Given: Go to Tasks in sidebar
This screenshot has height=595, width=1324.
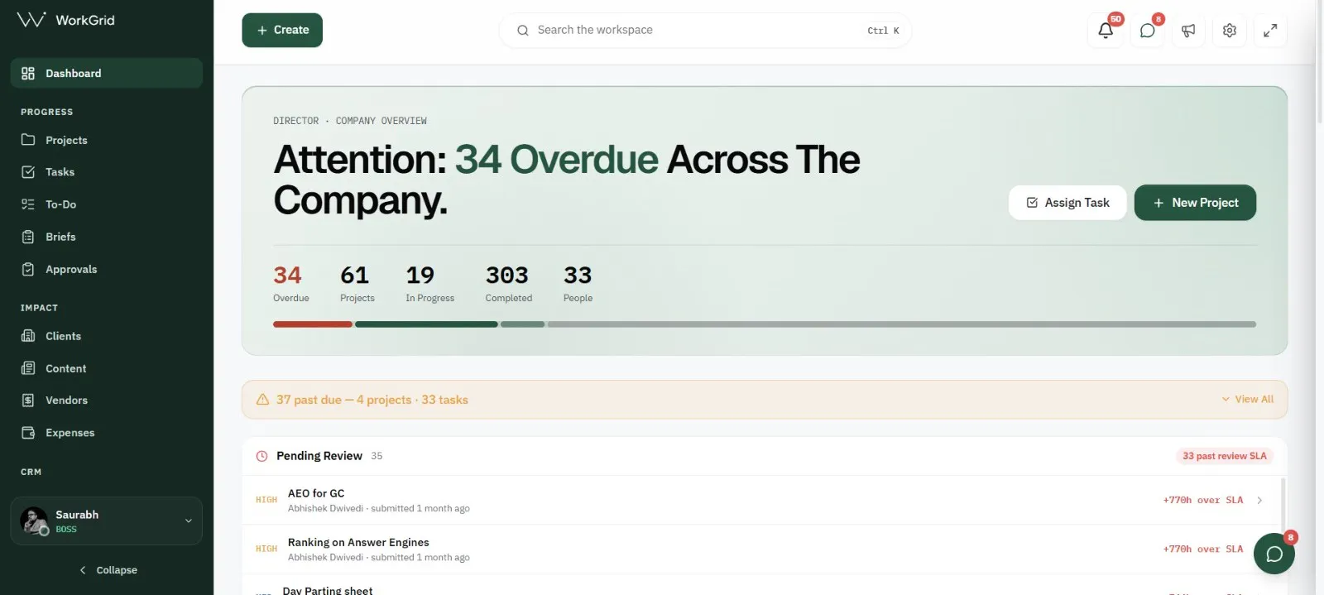Looking at the screenshot, I should pyautogui.click(x=107, y=172).
